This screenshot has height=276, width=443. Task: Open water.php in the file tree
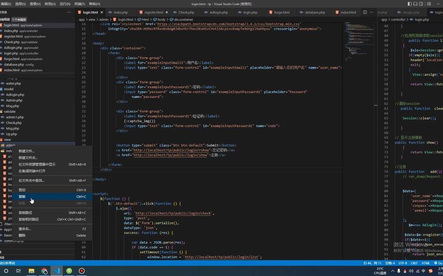coord(37,83)
